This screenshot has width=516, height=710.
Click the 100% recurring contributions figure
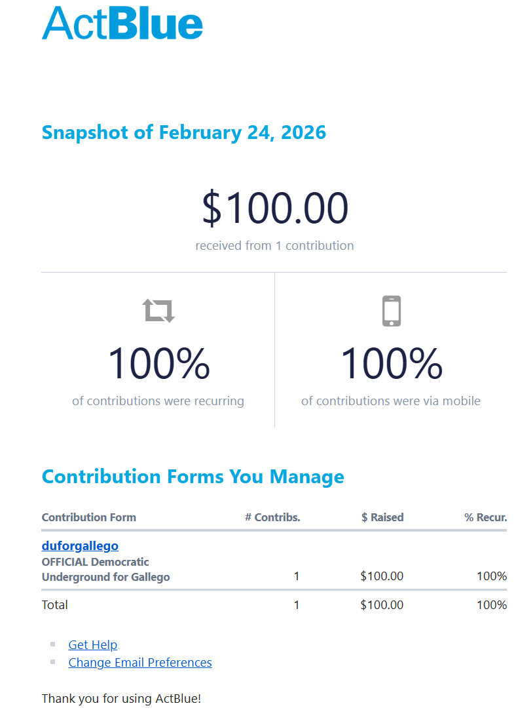coord(158,364)
